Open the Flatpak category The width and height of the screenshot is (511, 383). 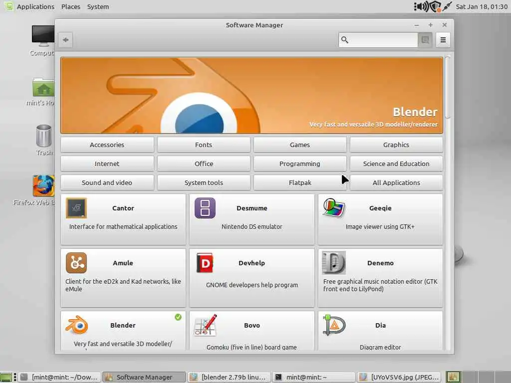point(300,183)
